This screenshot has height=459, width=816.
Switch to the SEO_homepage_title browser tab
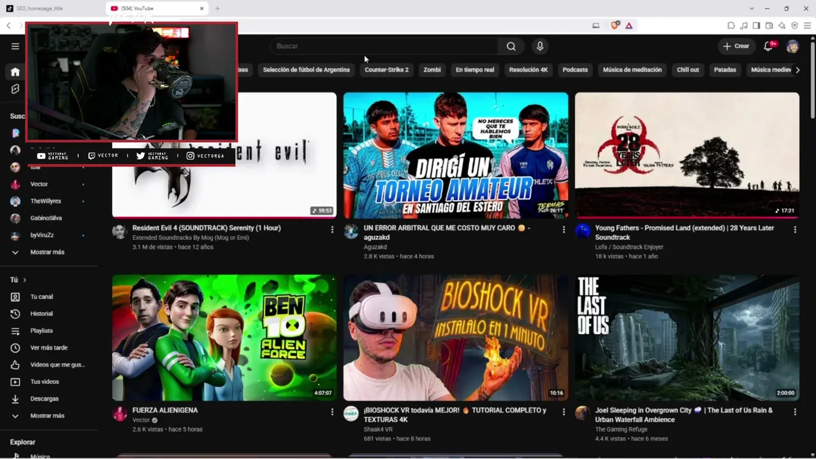click(x=54, y=8)
